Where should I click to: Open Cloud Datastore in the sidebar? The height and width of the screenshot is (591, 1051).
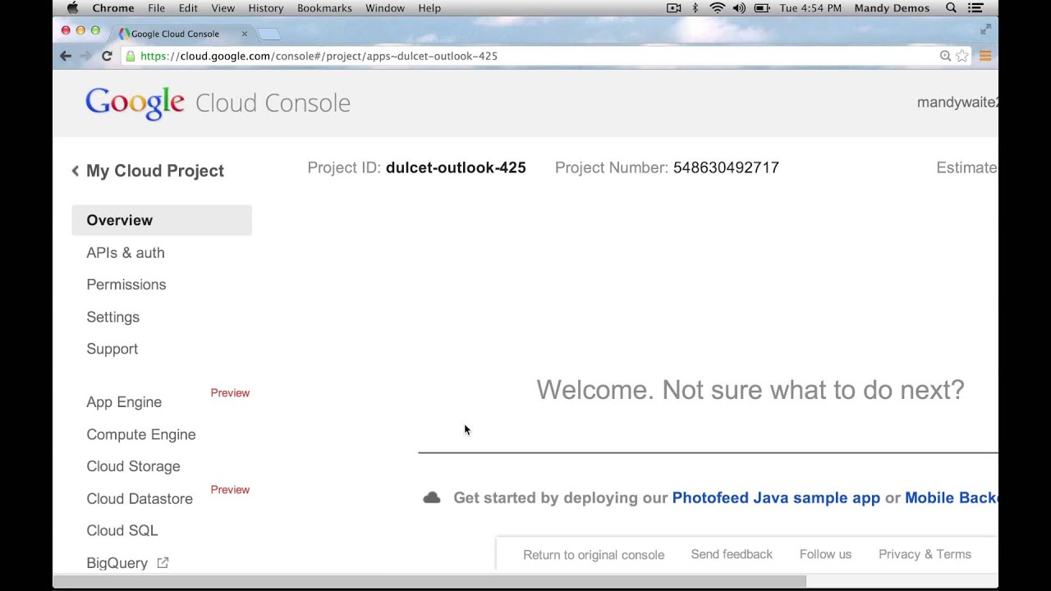click(140, 499)
